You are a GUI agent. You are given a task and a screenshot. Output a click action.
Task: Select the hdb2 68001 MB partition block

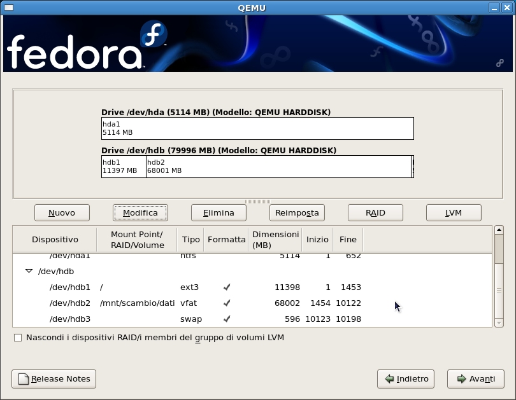click(x=279, y=167)
